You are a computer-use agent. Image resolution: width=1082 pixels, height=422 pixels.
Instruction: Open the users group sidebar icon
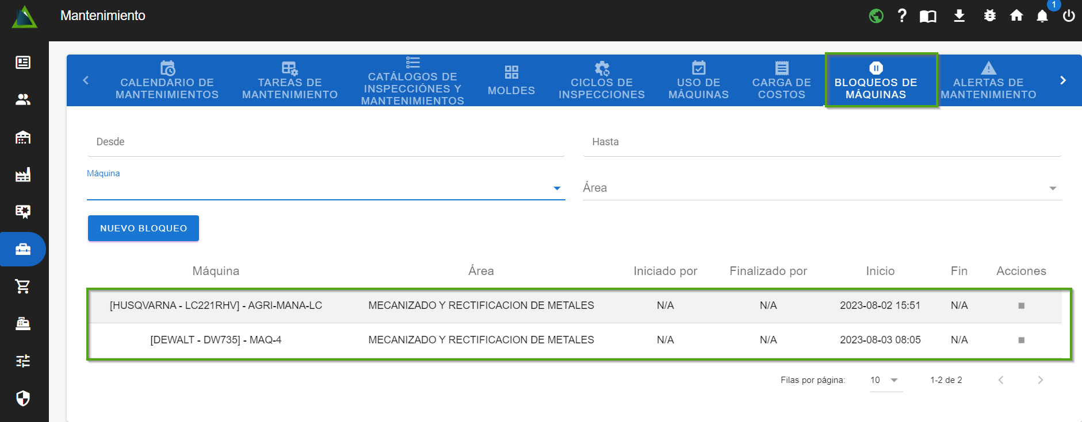(x=23, y=100)
